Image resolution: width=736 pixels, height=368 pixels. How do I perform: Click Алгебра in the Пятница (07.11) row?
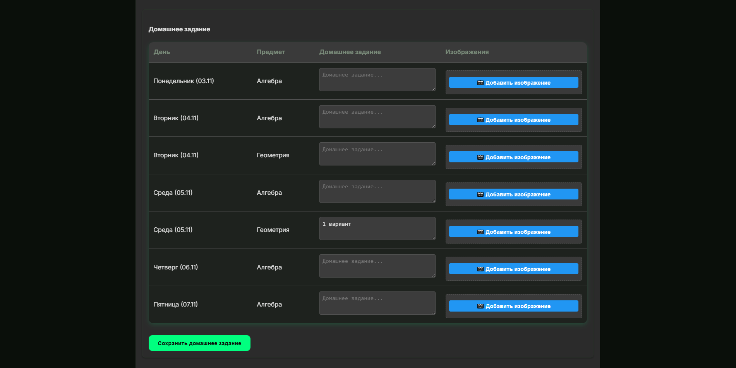(269, 304)
